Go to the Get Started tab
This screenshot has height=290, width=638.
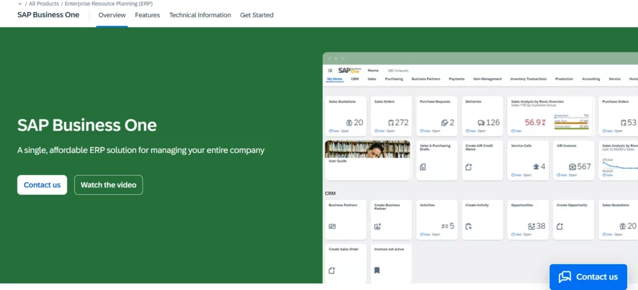pyautogui.click(x=257, y=15)
